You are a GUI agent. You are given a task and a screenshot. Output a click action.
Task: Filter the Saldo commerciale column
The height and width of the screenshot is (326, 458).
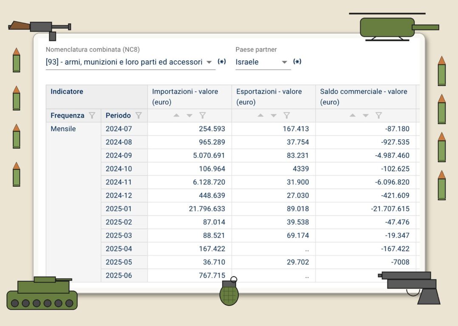379,115
